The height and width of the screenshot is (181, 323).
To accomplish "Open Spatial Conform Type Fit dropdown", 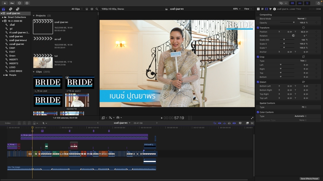I will point(304,107).
